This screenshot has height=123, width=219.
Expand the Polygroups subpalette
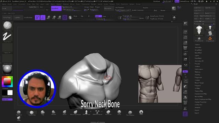(x=198, y=78)
